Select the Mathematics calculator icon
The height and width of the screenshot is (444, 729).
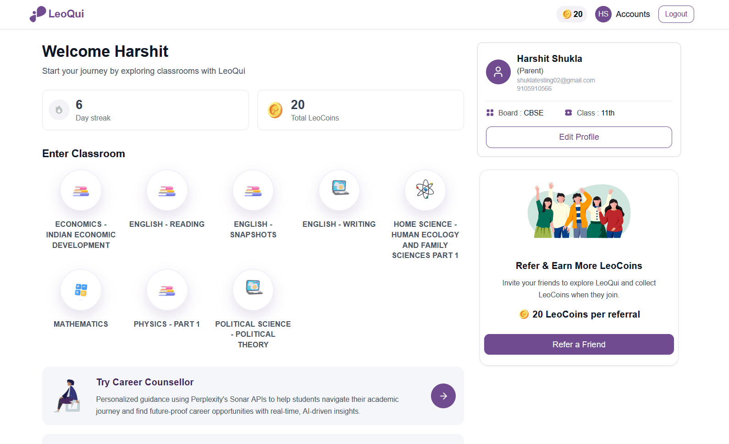[81, 290]
